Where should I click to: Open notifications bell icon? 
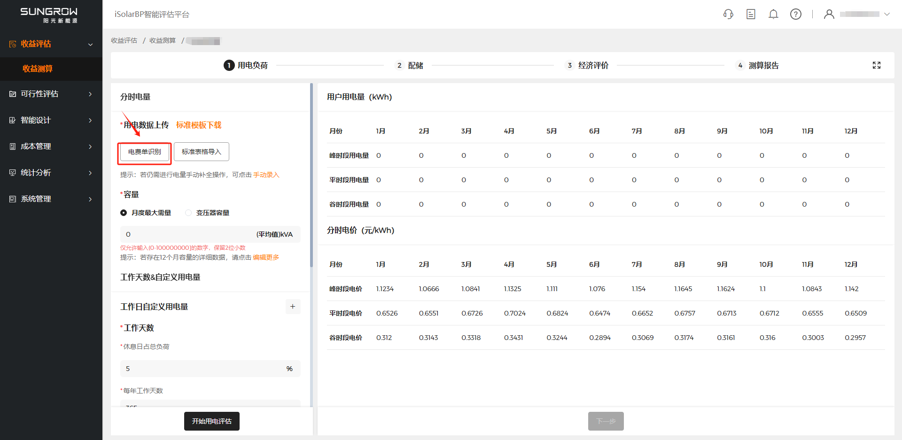point(773,14)
